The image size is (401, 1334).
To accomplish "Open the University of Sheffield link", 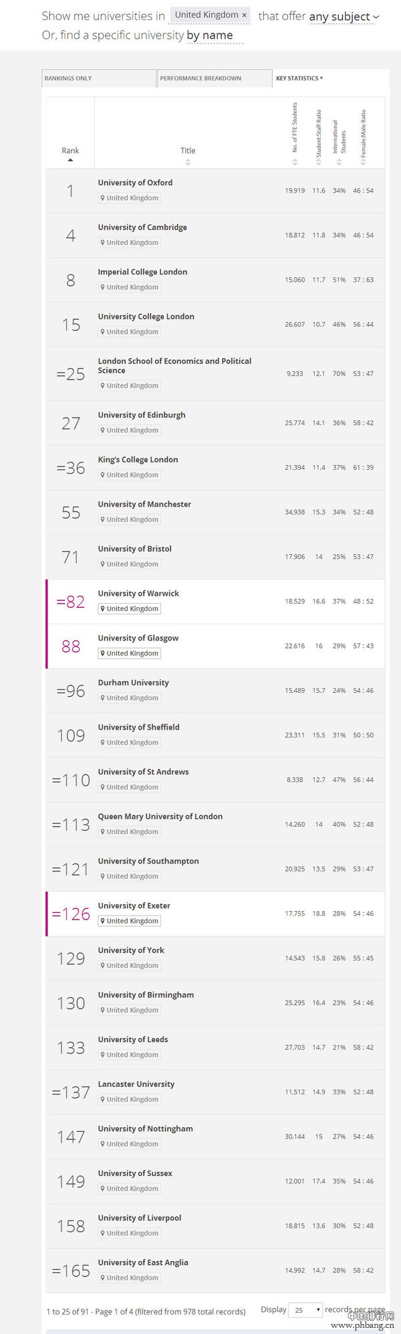I will 138,728.
